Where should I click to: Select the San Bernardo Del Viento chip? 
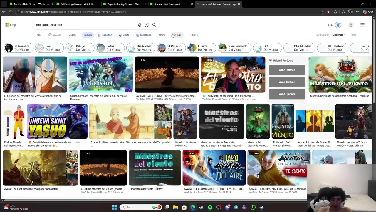pyautogui.click(x=234, y=48)
